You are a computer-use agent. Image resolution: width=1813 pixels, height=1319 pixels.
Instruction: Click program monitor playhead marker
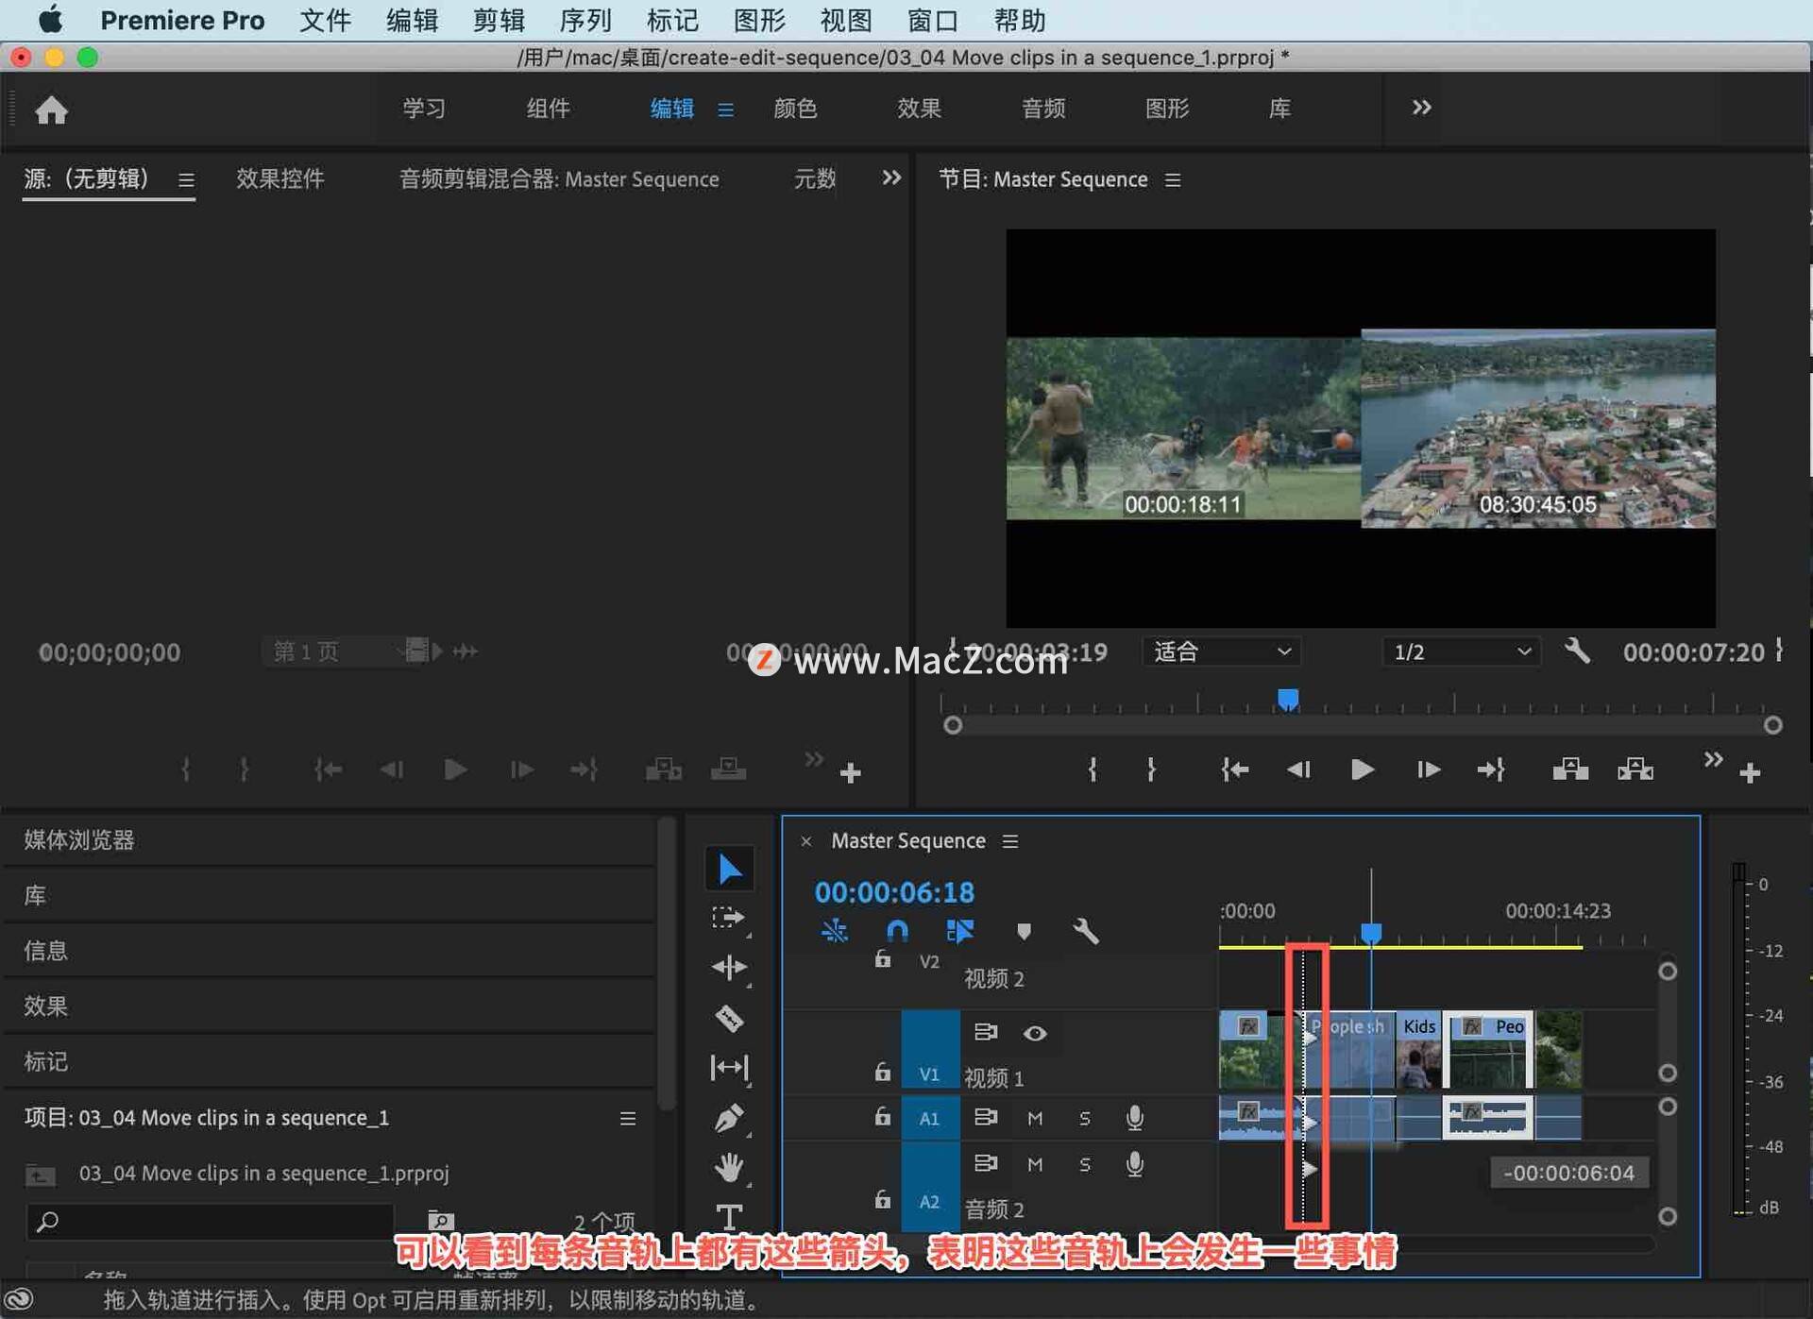tap(1288, 700)
